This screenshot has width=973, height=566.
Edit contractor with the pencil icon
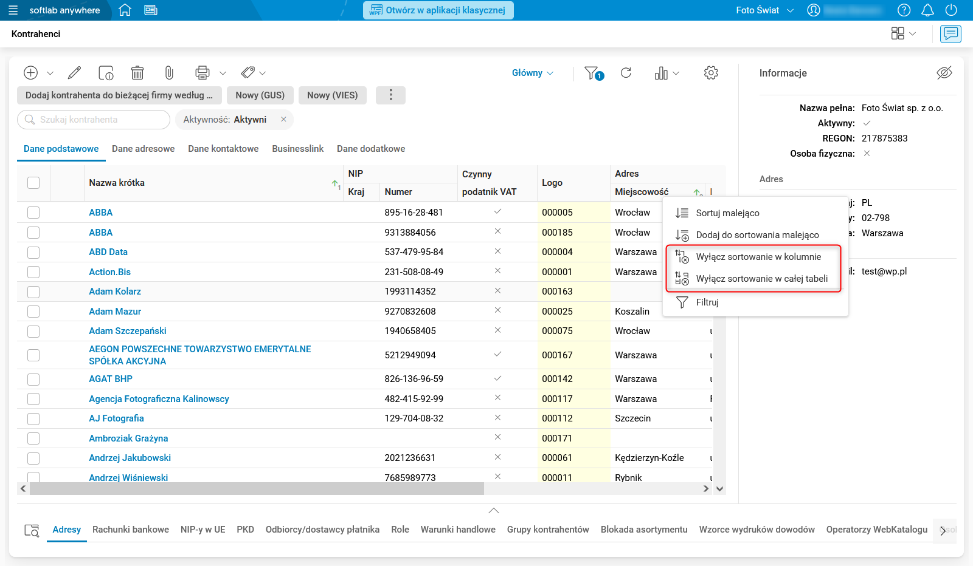74,73
